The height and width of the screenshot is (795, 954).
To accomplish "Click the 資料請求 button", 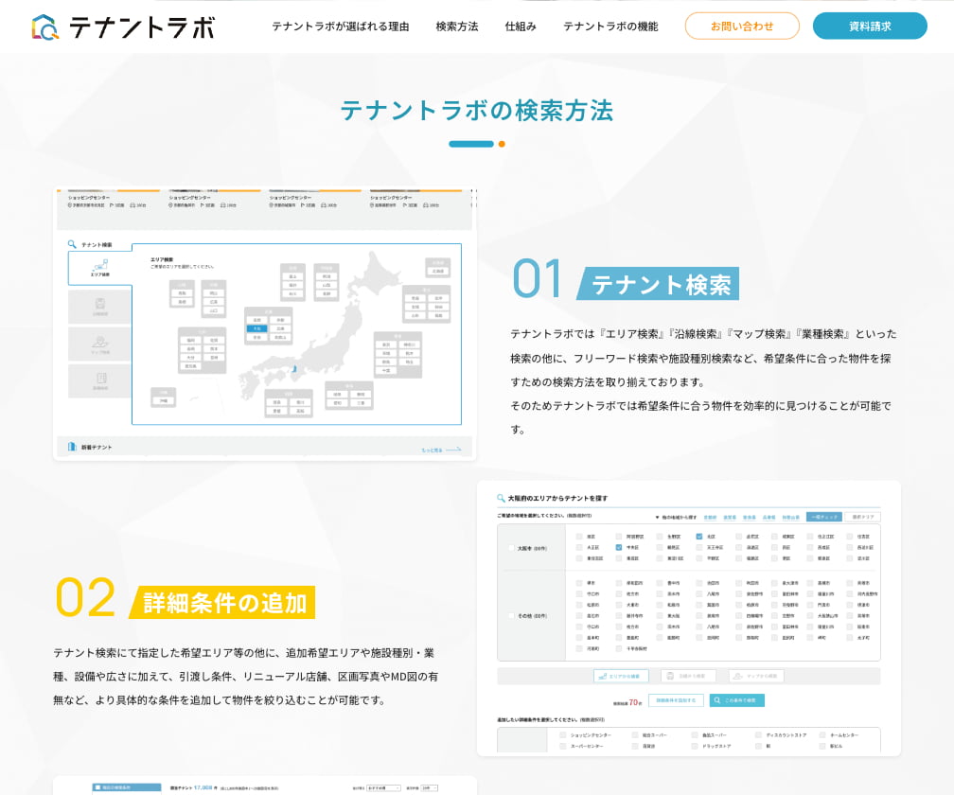I will tap(869, 26).
